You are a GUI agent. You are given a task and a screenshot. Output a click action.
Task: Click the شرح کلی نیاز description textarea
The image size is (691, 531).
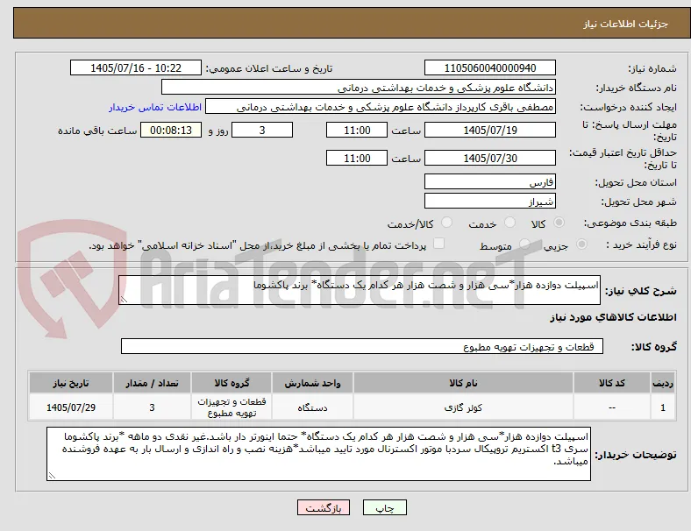coord(360,290)
